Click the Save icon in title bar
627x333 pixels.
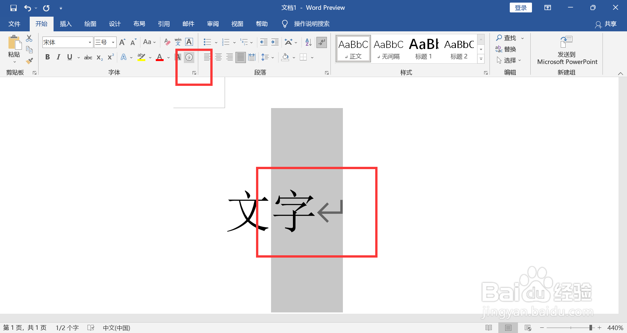(13, 8)
